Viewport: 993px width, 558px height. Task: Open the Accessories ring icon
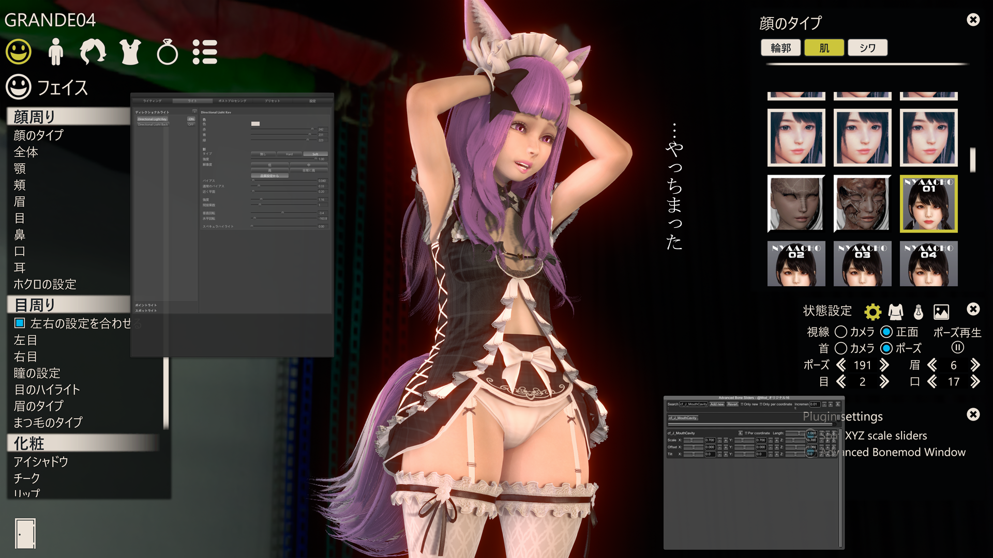pyautogui.click(x=167, y=52)
